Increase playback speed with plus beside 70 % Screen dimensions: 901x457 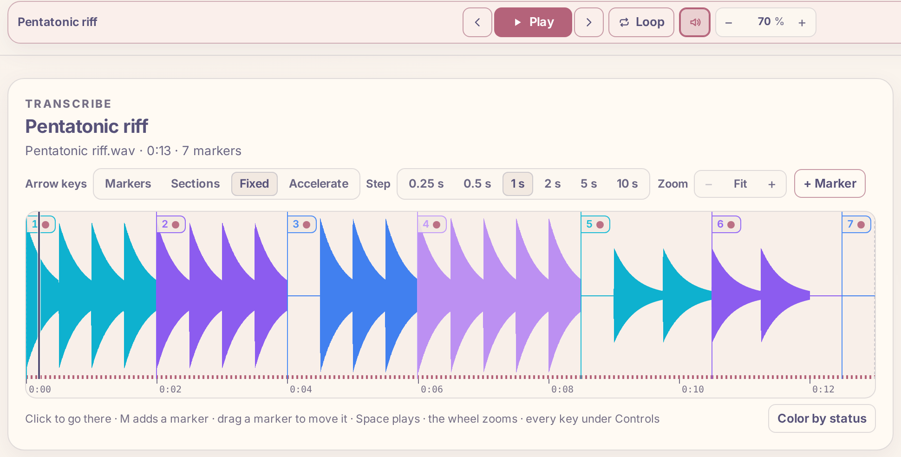click(802, 23)
